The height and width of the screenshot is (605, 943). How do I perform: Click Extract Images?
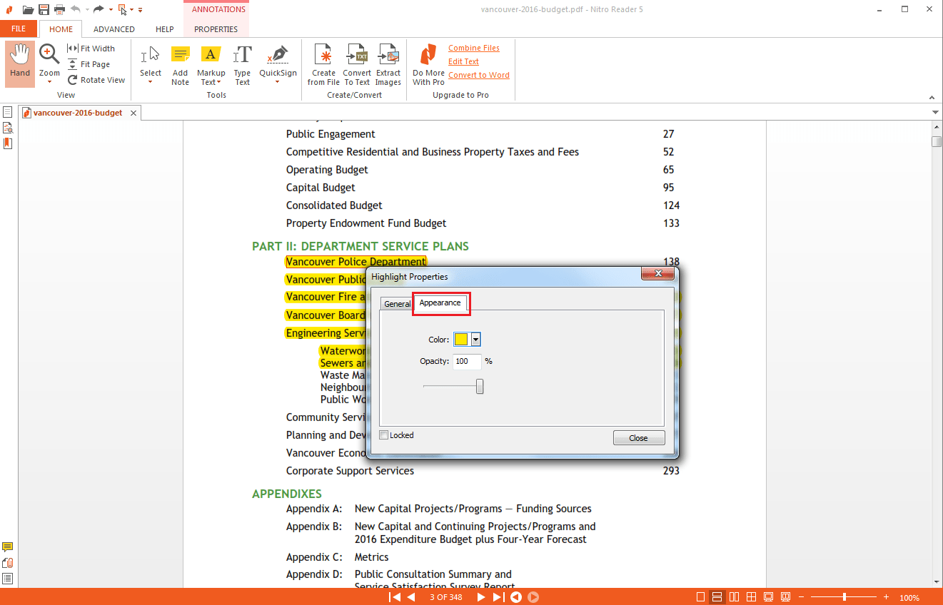coord(388,65)
